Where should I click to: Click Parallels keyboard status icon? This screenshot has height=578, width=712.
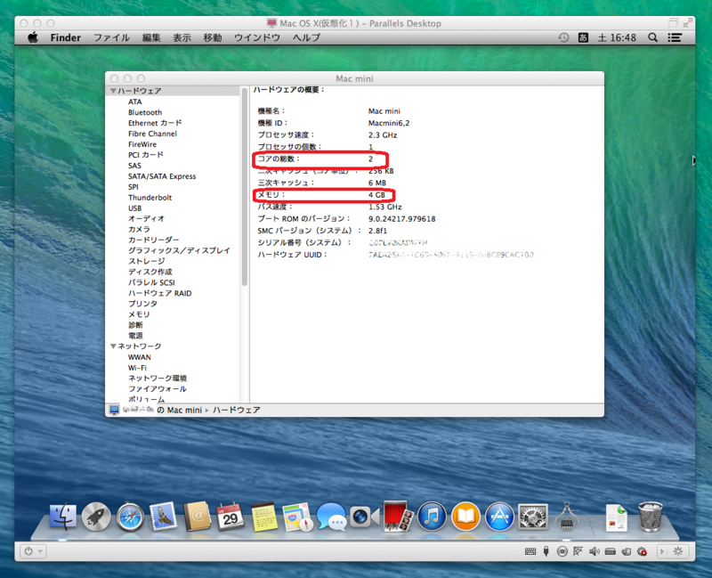[530, 551]
